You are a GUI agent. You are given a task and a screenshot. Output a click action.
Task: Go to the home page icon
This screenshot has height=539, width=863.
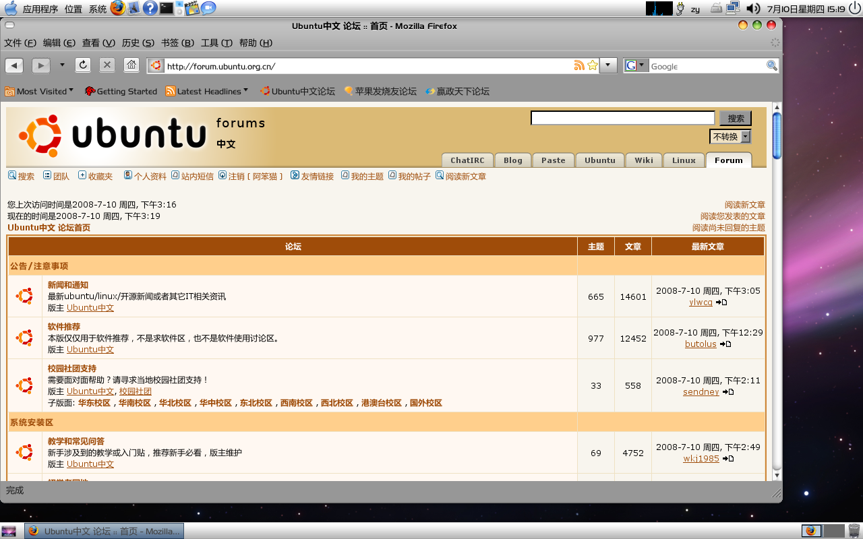click(x=131, y=65)
